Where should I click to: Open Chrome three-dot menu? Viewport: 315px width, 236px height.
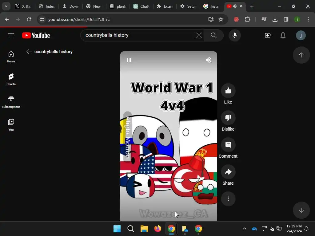(x=308, y=19)
